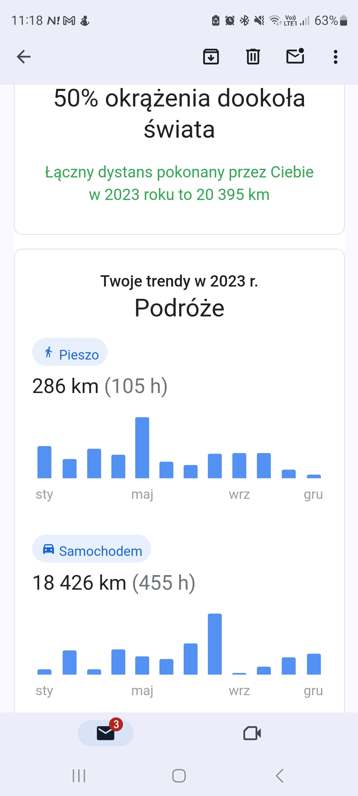The width and height of the screenshot is (358, 796).
Task: Tap the green total distance text
Action: pos(179,183)
